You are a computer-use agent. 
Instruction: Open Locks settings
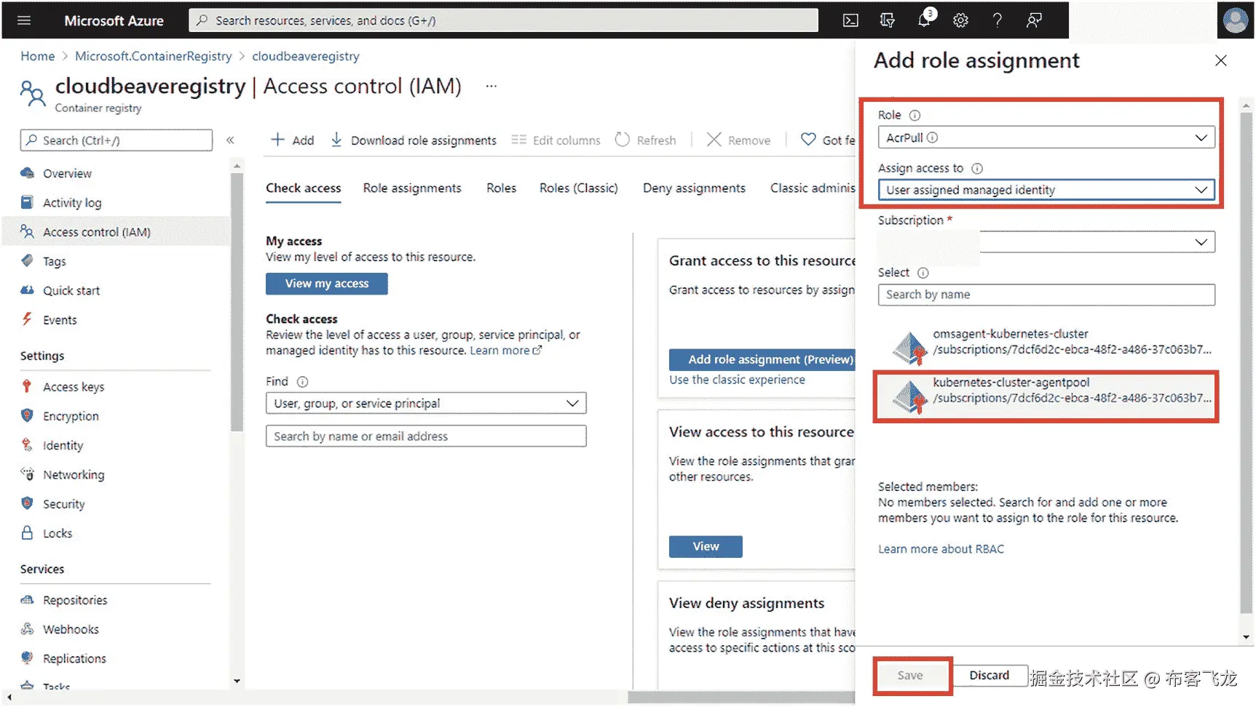pyautogui.click(x=58, y=533)
